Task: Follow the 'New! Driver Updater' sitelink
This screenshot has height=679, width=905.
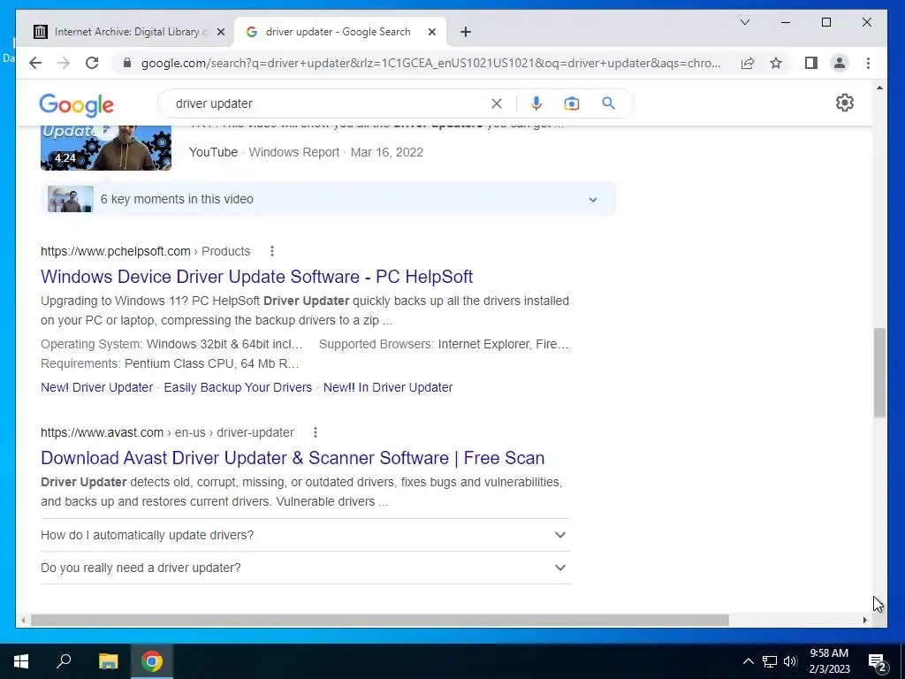Action: [96, 387]
